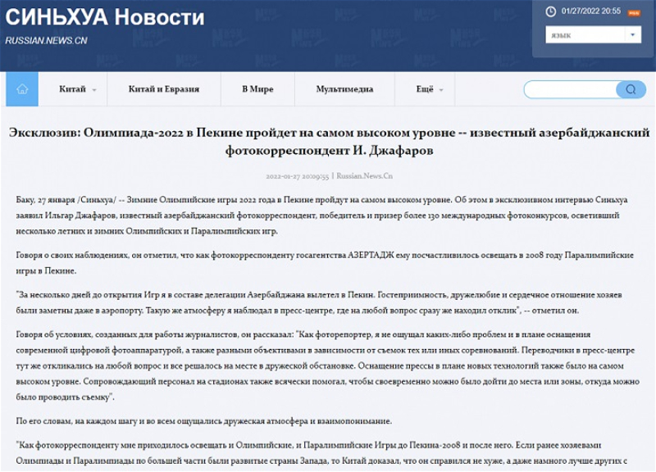Expand the Ещё menu arrow
The height and width of the screenshot is (472, 656).
click(441, 90)
